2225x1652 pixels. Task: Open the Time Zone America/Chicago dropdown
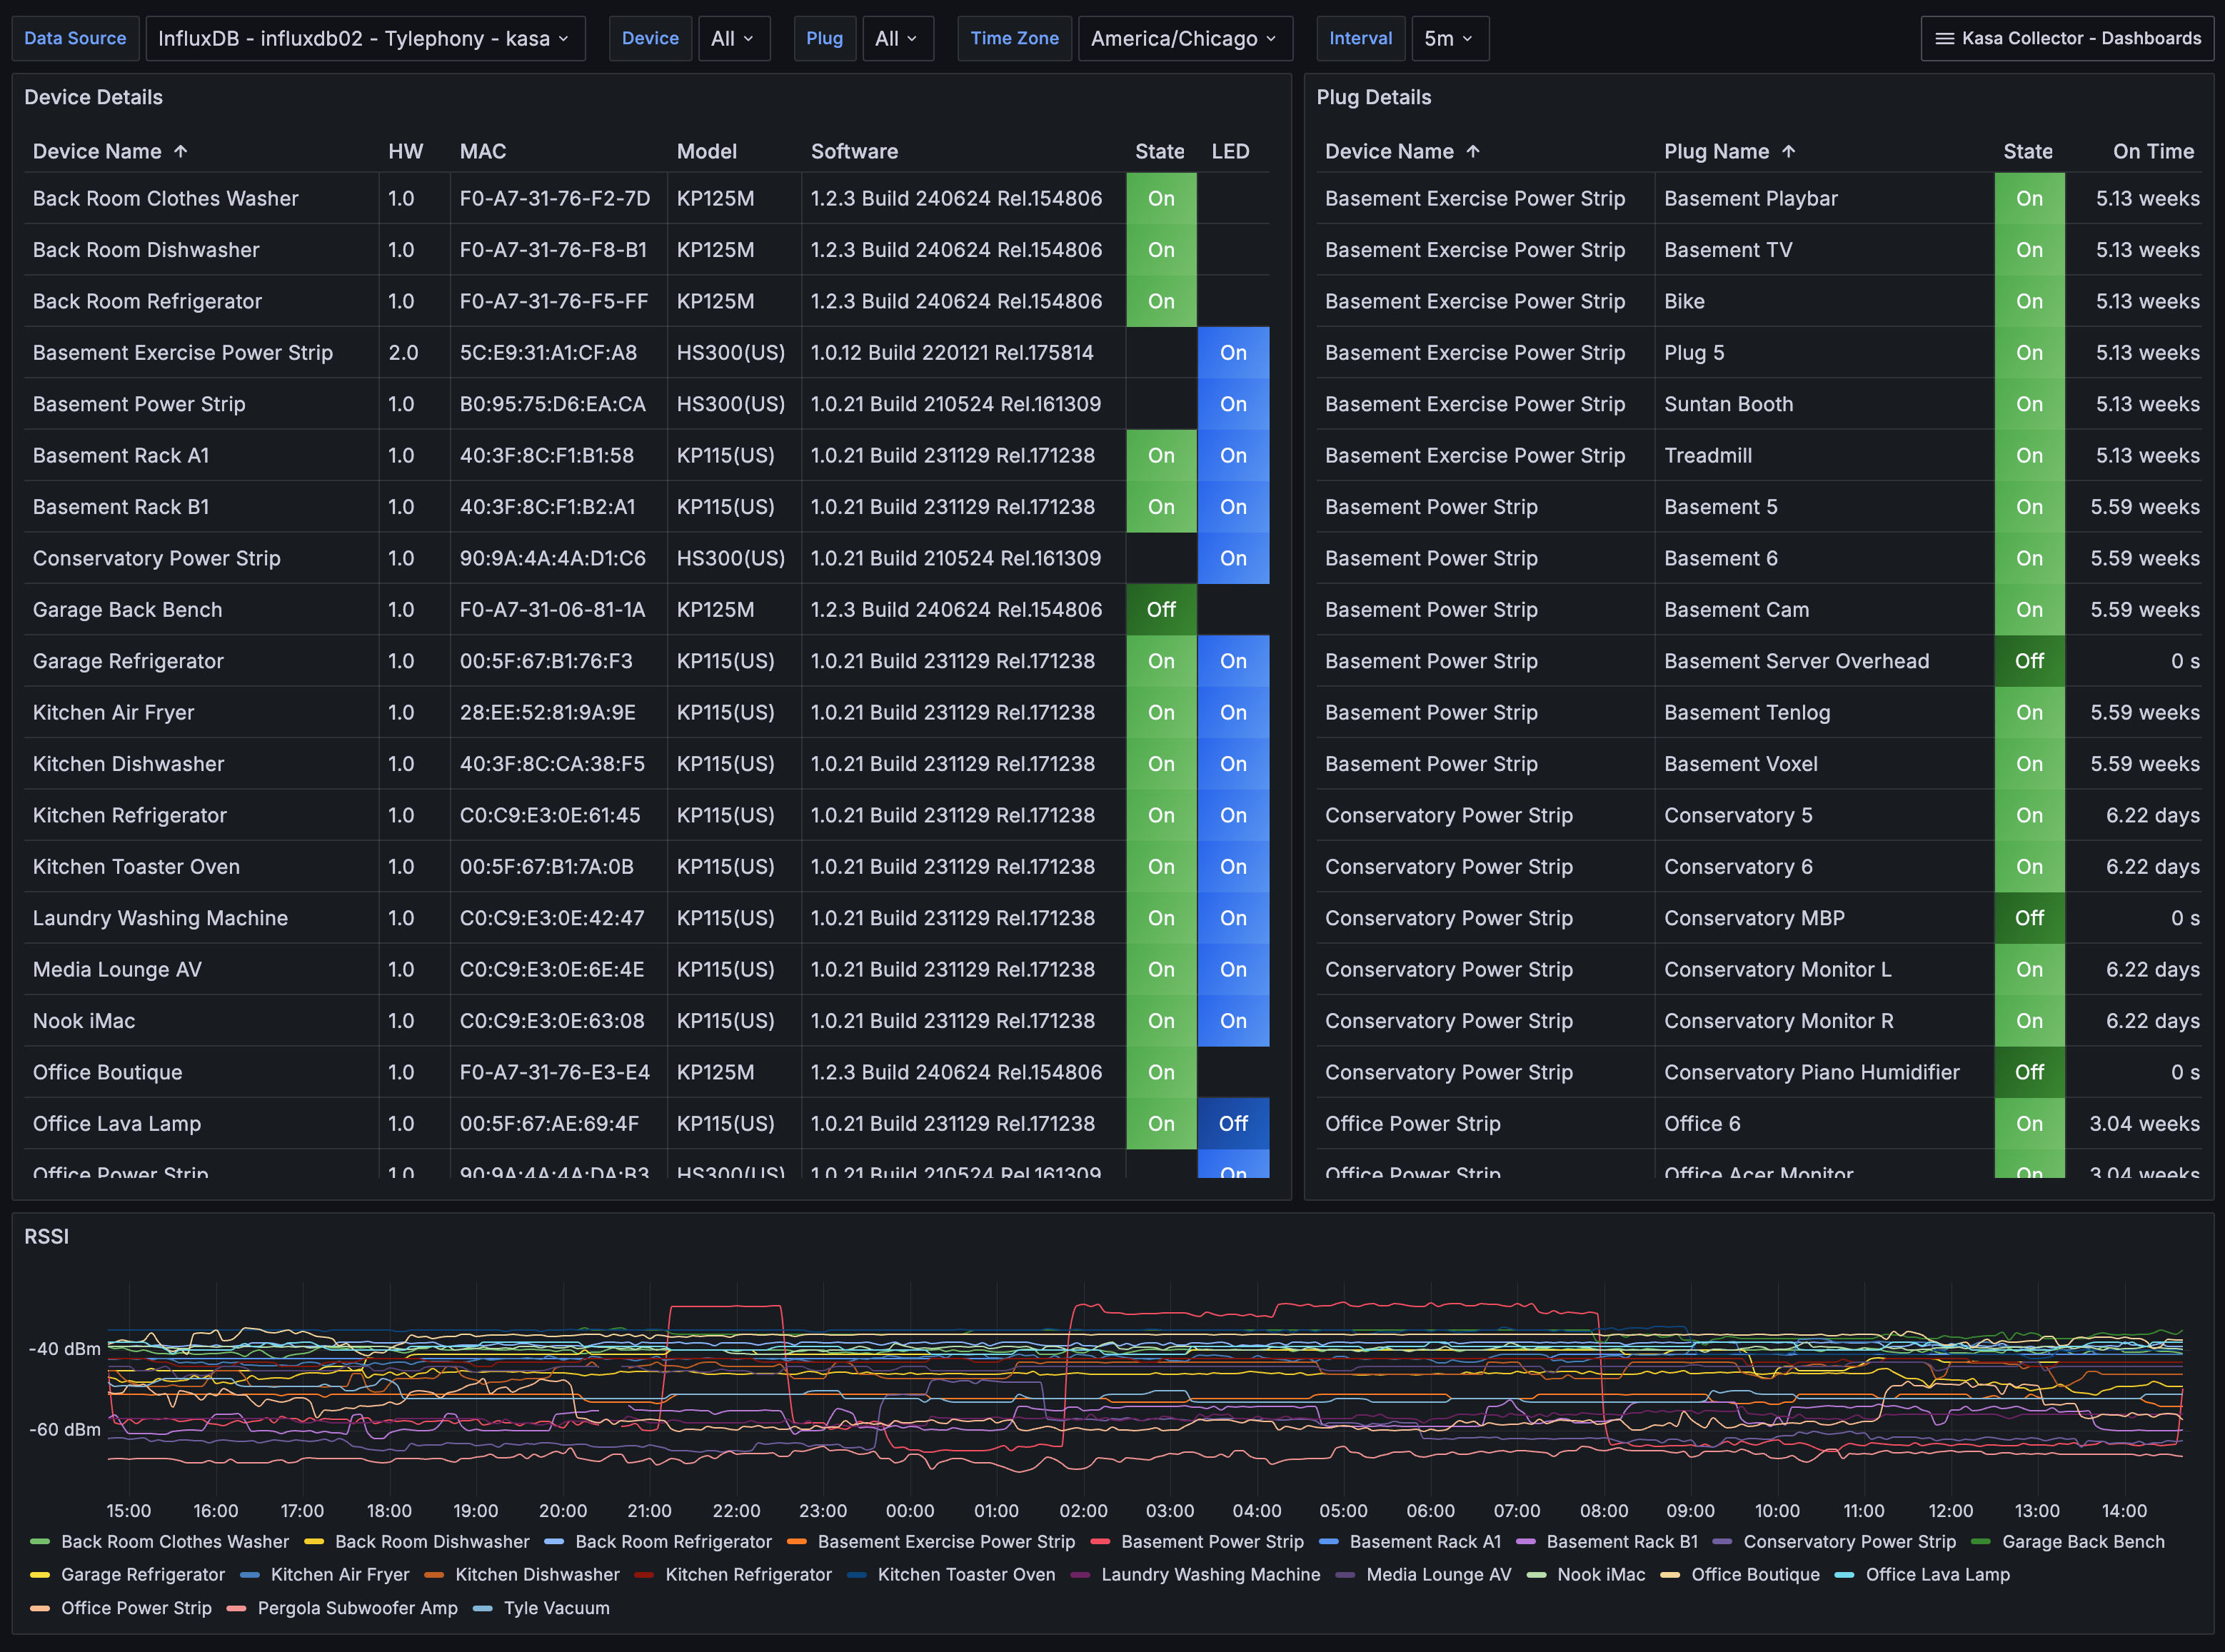1184,38
